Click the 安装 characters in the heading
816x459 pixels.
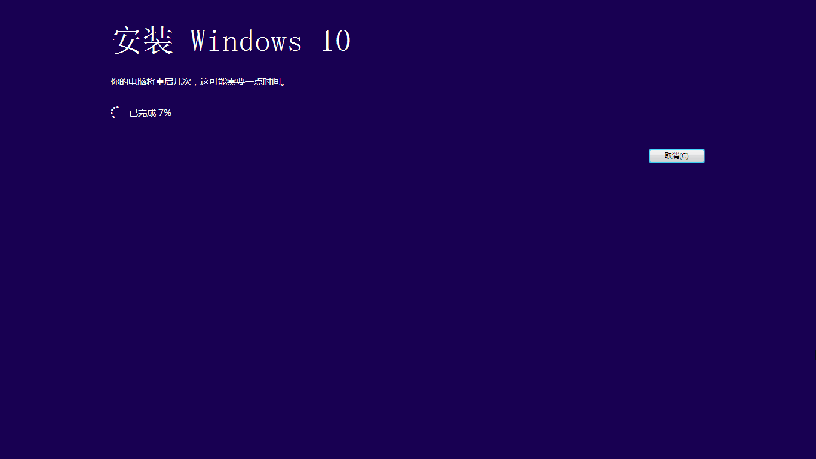(142, 41)
